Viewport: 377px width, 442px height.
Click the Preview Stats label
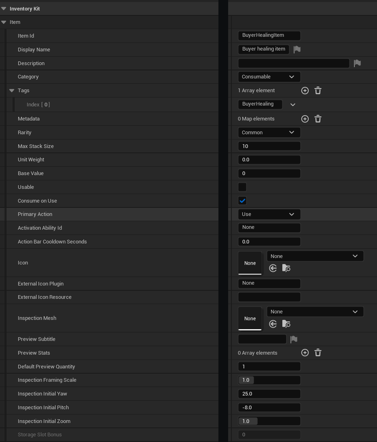click(x=34, y=353)
